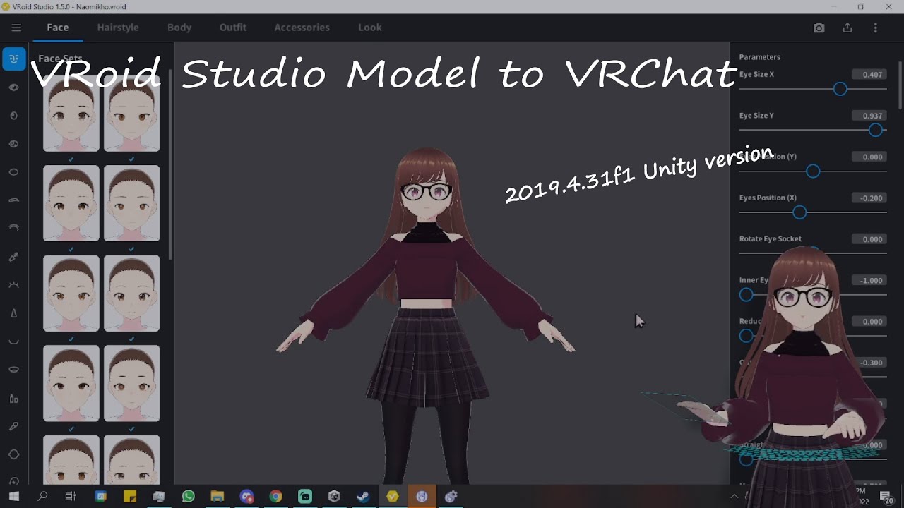Open the Windows notification center

click(x=886, y=497)
